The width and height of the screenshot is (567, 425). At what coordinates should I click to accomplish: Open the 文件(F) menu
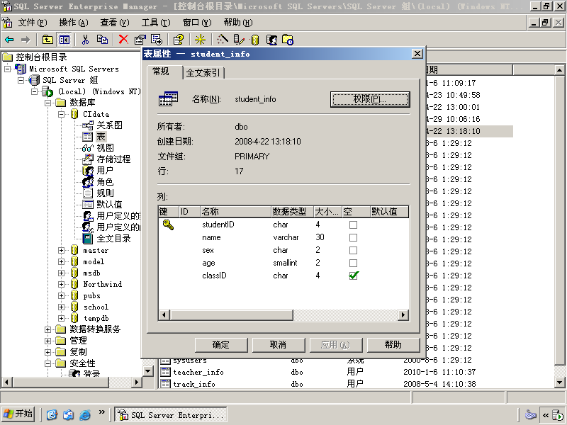(x=33, y=23)
